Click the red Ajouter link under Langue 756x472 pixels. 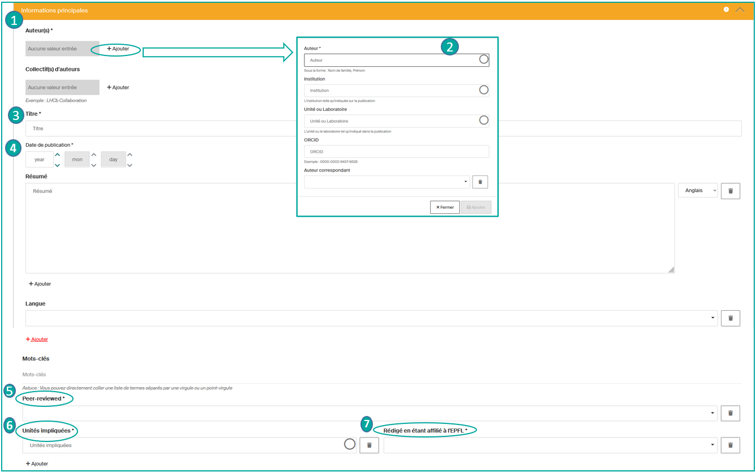tap(37, 339)
